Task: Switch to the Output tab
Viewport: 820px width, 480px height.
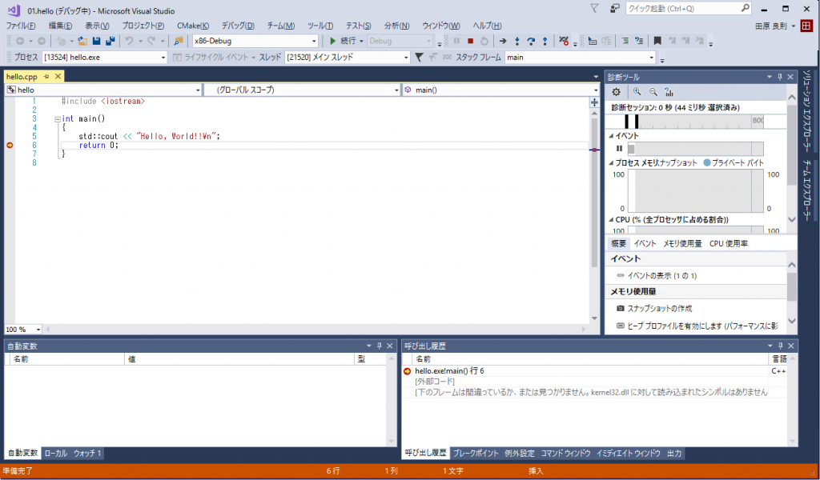Action: tap(674, 454)
